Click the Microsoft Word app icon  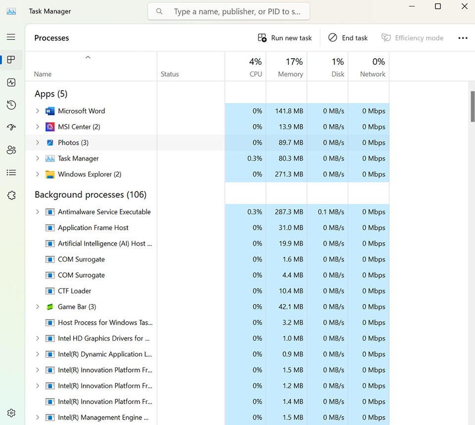point(50,111)
